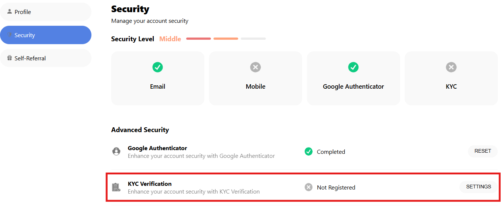Click the orange security level bar segment
Screen dimensions: 504x209
[226, 39]
